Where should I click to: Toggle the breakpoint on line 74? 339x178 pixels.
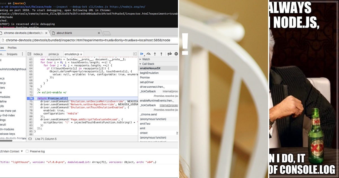[30, 98]
